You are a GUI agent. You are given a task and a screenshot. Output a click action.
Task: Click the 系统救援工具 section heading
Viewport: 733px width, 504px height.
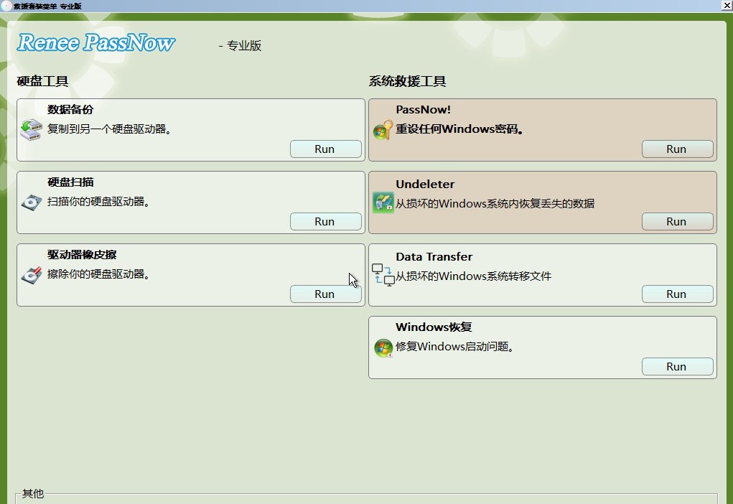click(407, 81)
